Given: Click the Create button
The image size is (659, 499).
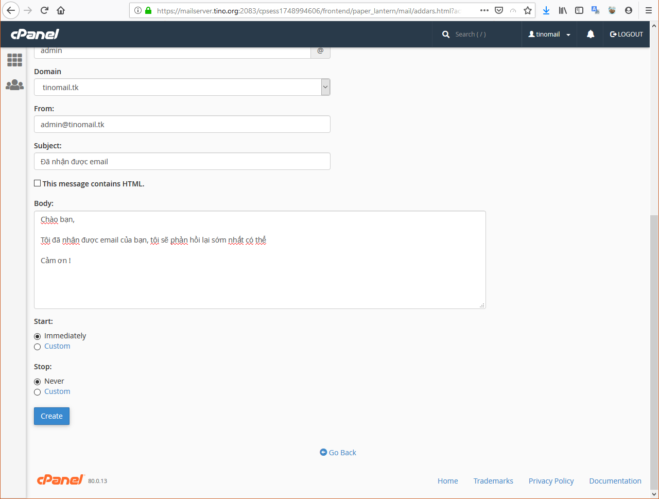Looking at the screenshot, I should click(x=51, y=416).
